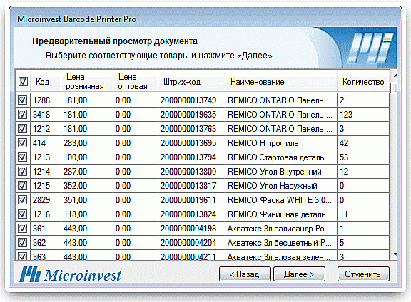
Task: Proceed with the Далее > button
Action: tap(299, 274)
